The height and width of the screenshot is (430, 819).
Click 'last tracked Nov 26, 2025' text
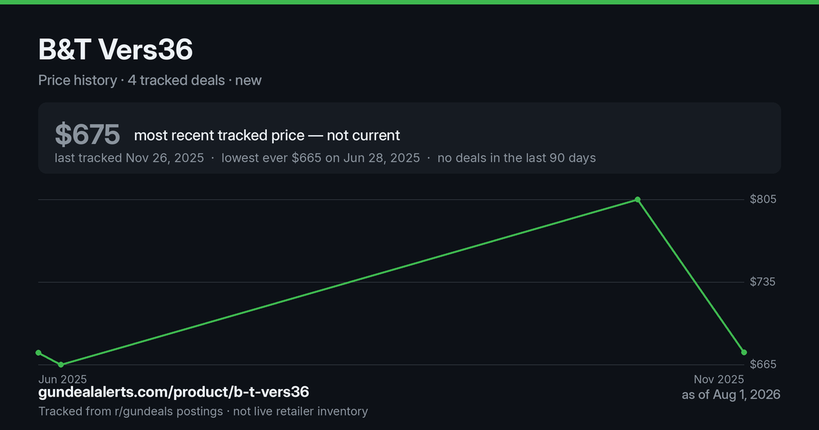[130, 158]
